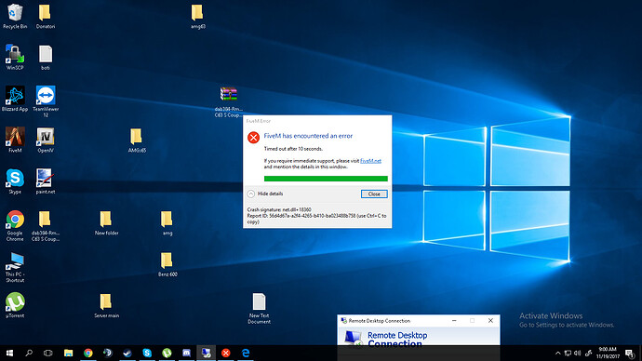The height and width of the screenshot is (361, 642).
Task: Open Steam from the taskbar
Action: tap(127, 353)
